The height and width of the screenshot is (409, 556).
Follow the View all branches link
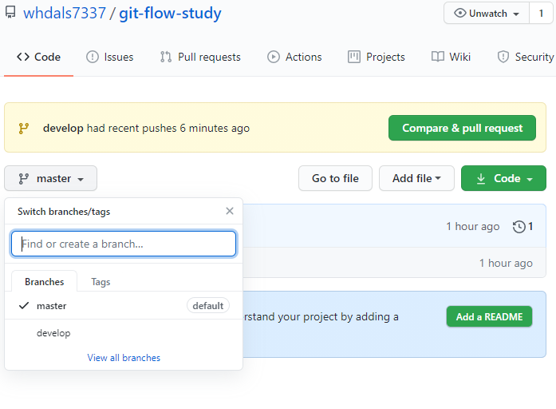124,358
